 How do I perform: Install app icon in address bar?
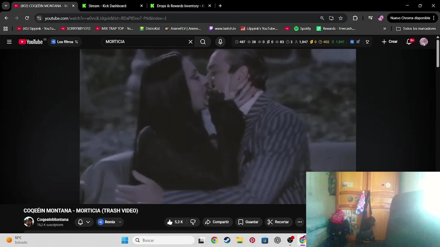tap(331, 18)
